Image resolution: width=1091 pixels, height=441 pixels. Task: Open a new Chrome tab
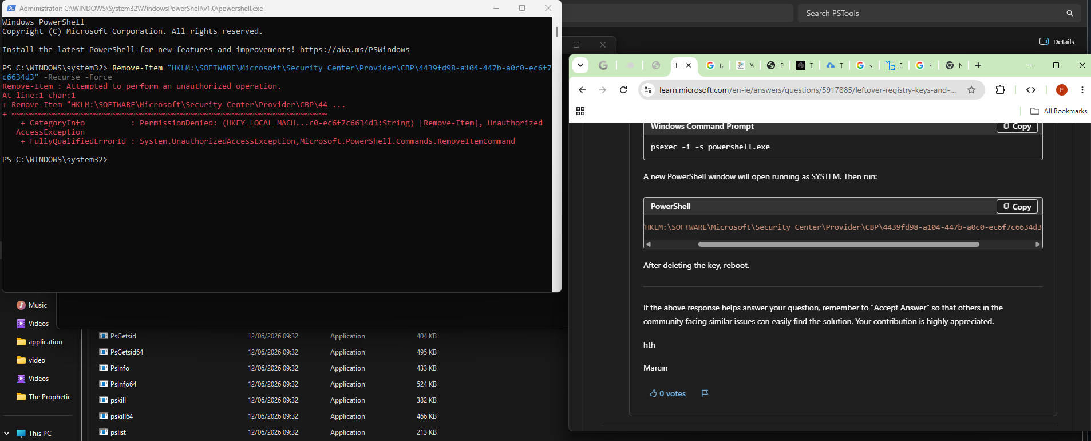point(978,65)
